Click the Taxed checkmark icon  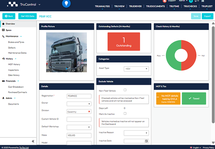[190, 98]
